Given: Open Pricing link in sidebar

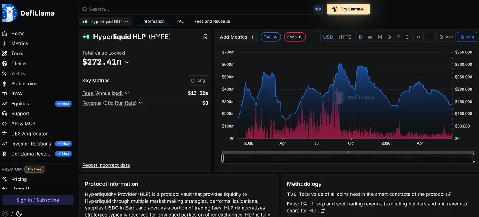Looking at the screenshot, I should 19,180.
